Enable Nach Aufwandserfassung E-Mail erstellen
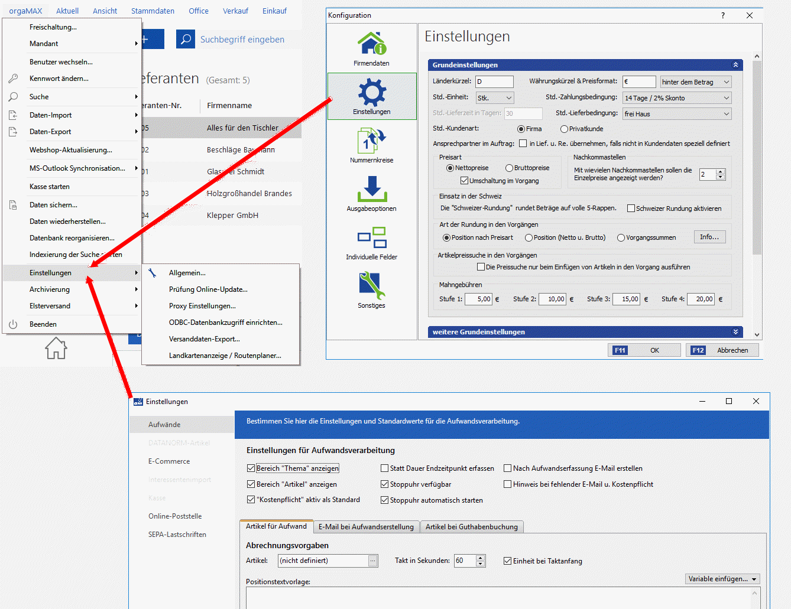Screen dimensions: 791x609 507,468
